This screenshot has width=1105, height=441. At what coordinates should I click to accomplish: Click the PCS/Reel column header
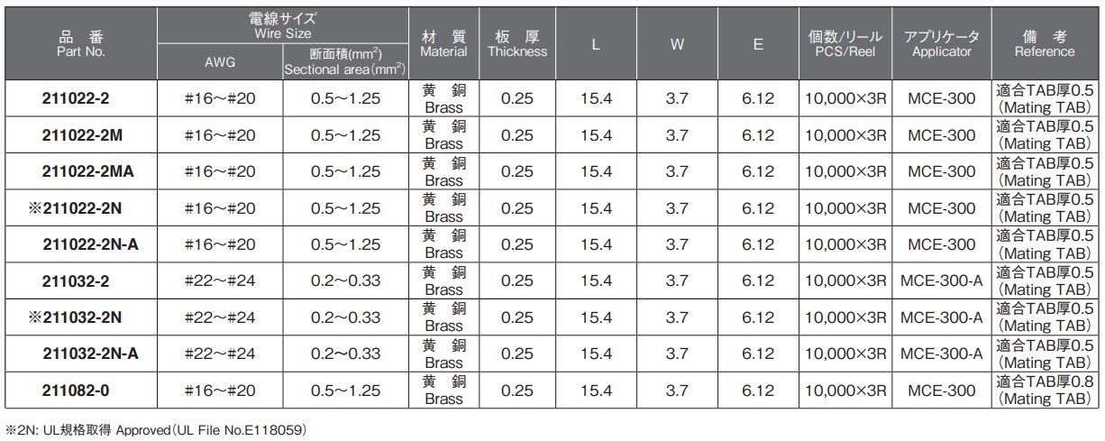pyautogui.click(x=845, y=44)
